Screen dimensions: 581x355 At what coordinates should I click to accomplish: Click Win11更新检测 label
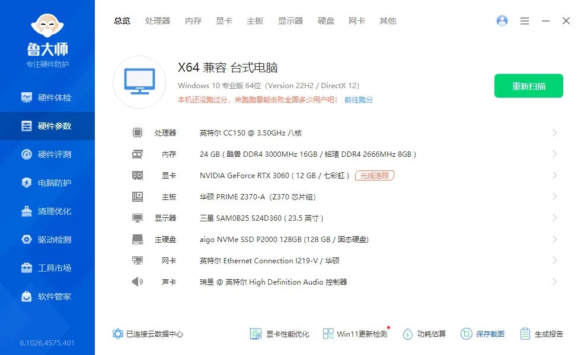coord(362,334)
